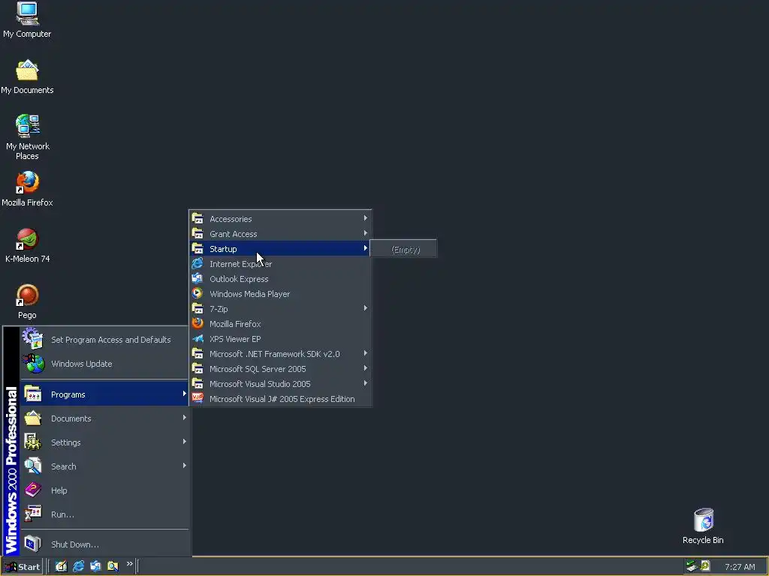Viewport: 769px width, 576px height.
Task: Launch Outlook Express from quick launch bar
Action: tap(95, 566)
